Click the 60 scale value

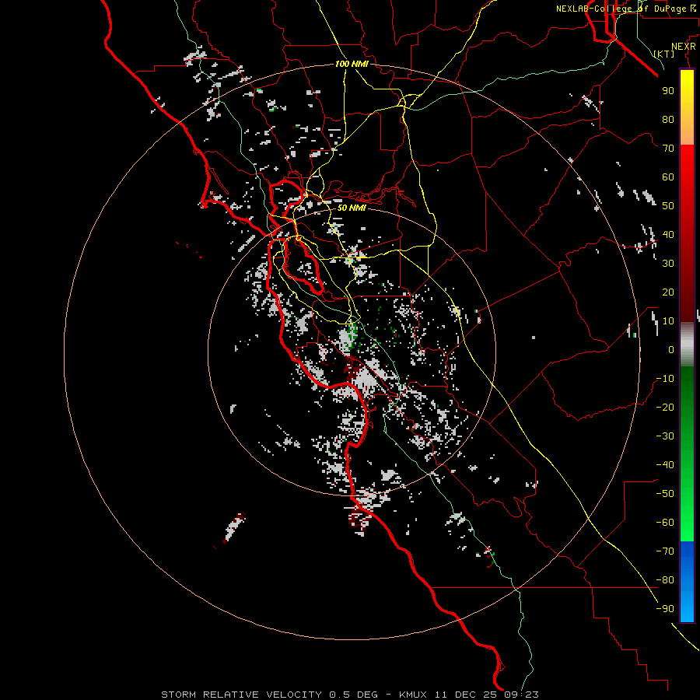coord(668,177)
